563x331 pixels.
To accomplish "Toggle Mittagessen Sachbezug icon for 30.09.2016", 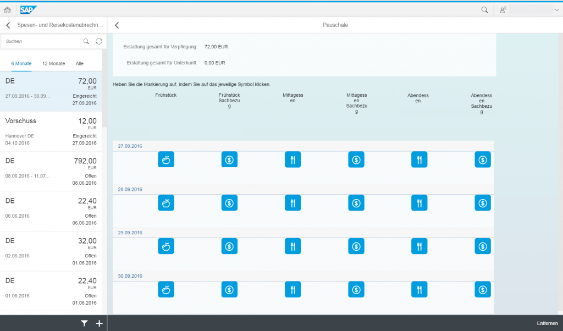I will [356, 289].
